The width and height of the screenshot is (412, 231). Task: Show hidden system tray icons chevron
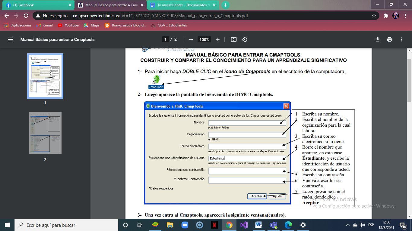click(x=347, y=225)
